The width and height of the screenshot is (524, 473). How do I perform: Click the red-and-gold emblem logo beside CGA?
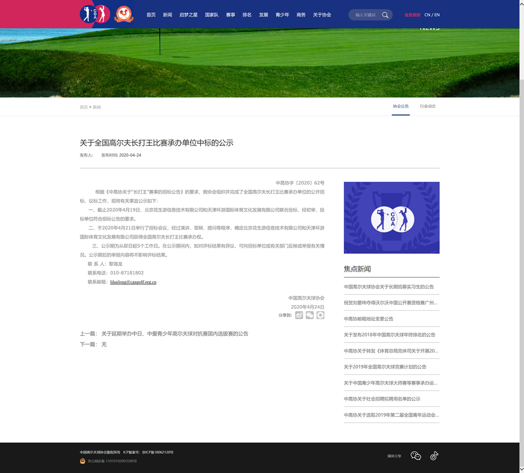coord(124,14)
